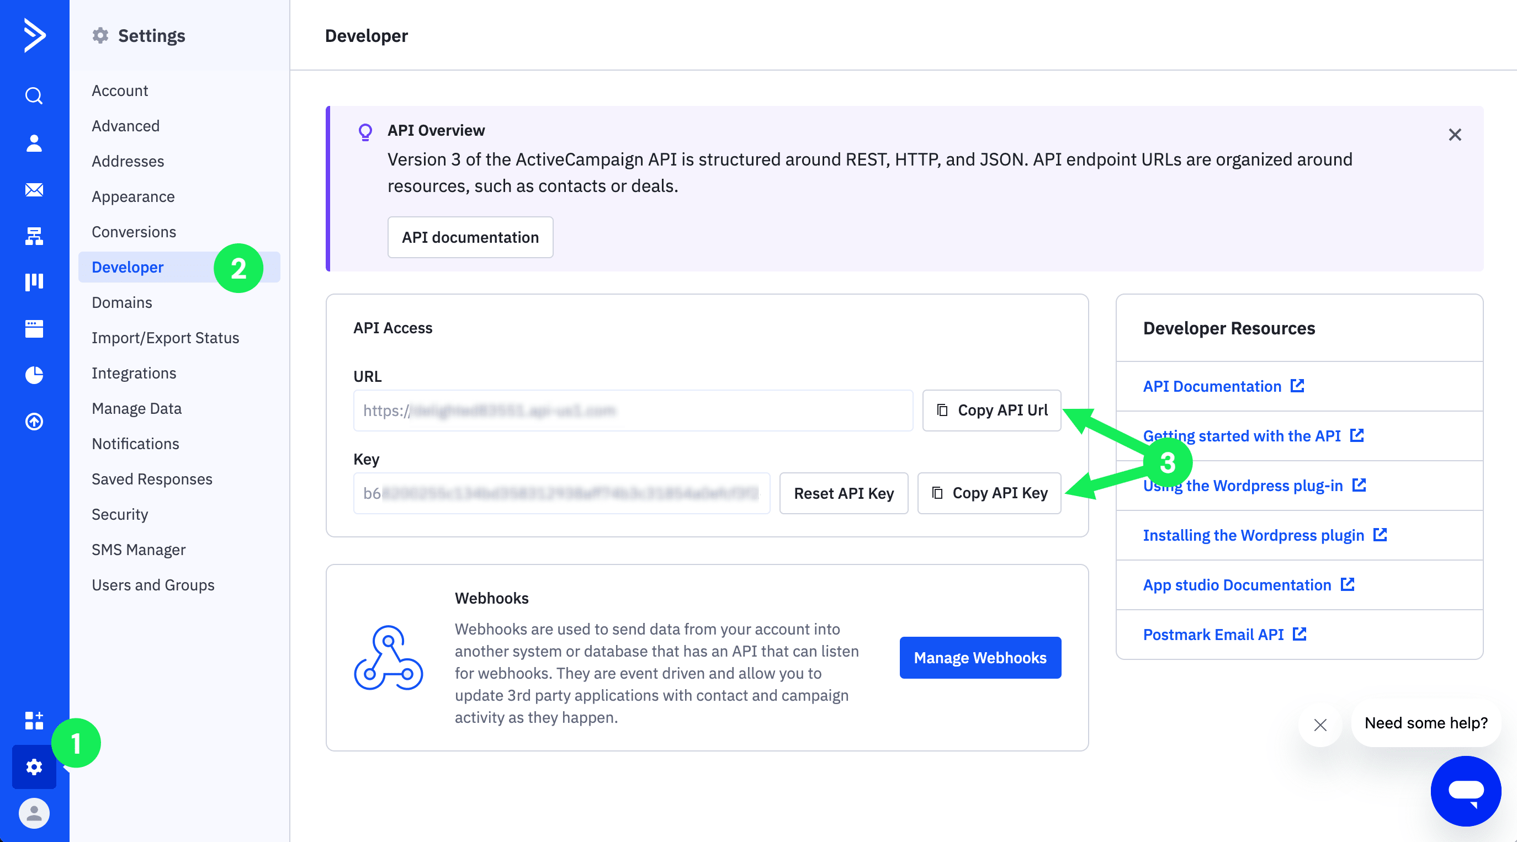Click the API Key input field
Viewport: 1517px width, 842px height.
[x=561, y=493]
